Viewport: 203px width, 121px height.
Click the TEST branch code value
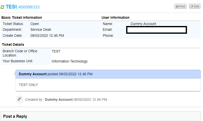click(x=56, y=51)
